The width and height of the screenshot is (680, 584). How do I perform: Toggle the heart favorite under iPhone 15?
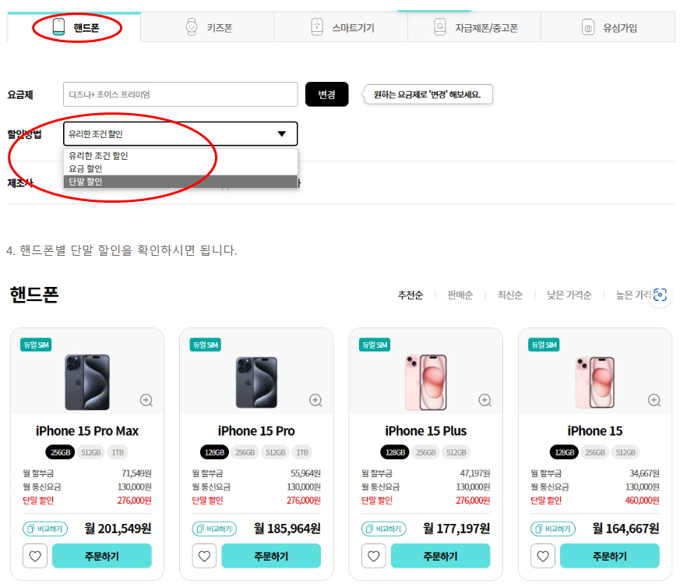point(543,556)
